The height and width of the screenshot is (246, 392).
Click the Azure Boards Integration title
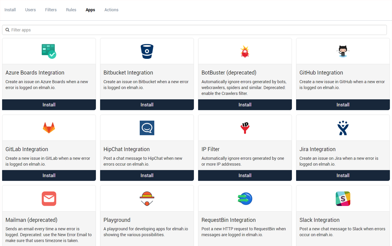(35, 73)
